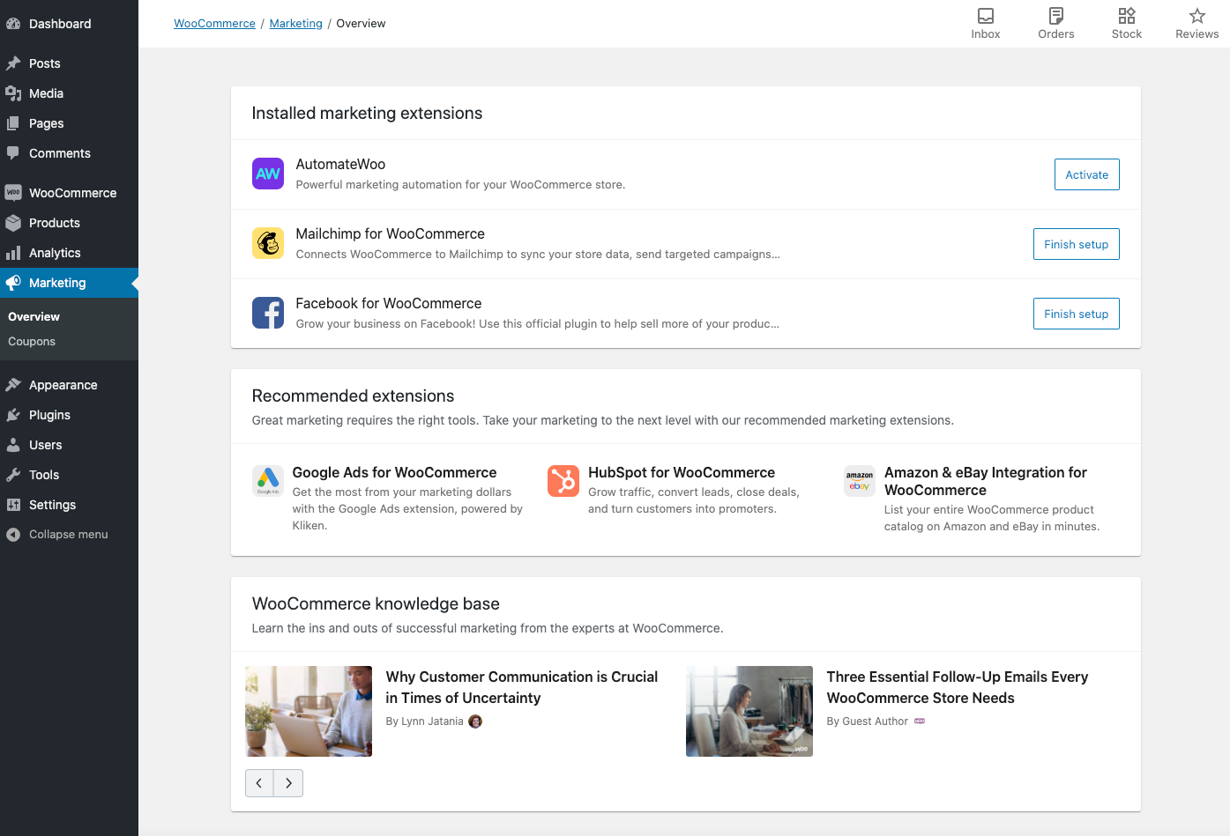Image resolution: width=1230 pixels, height=836 pixels.
Task: Advance the knowledge base carousel forward
Action: pyautogui.click(x=288, y=782)
